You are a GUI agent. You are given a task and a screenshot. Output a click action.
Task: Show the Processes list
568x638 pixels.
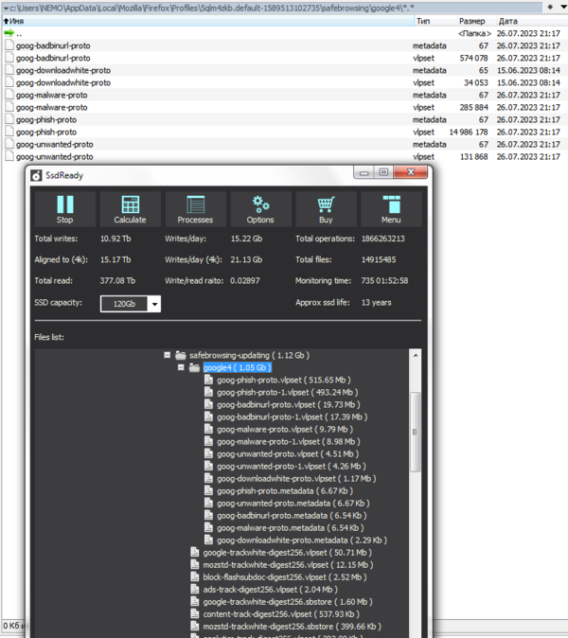coord(195,209)
